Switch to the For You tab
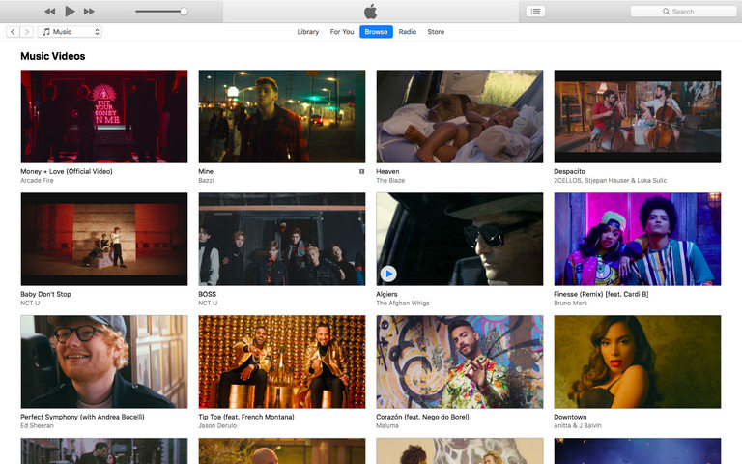The width and height of the screenshot is (742, 464). click(341, 32)
